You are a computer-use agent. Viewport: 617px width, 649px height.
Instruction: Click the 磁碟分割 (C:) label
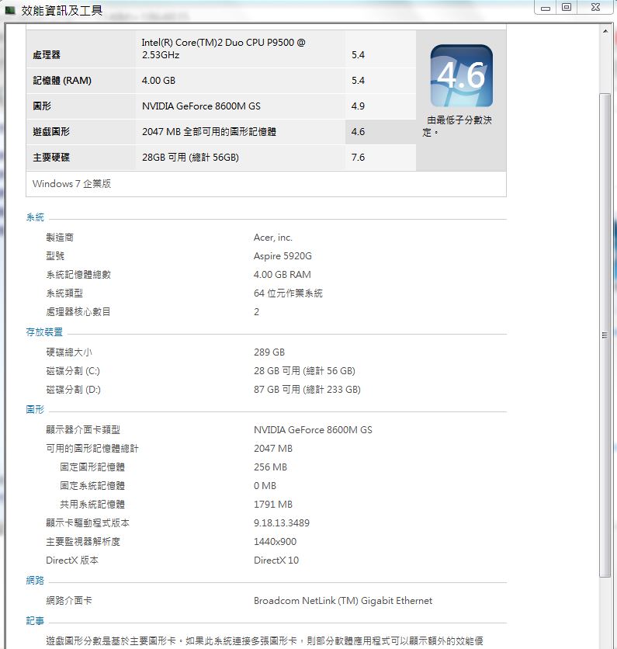pos(73,371)
